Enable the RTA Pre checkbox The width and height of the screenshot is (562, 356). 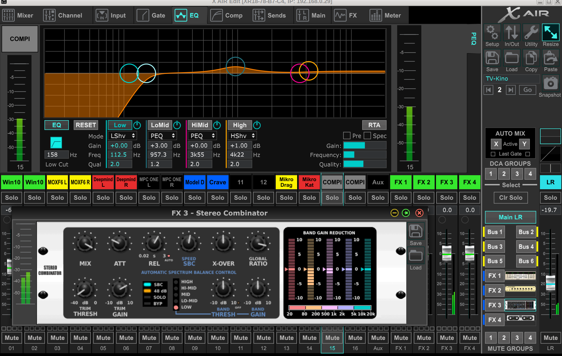[347, 136]
